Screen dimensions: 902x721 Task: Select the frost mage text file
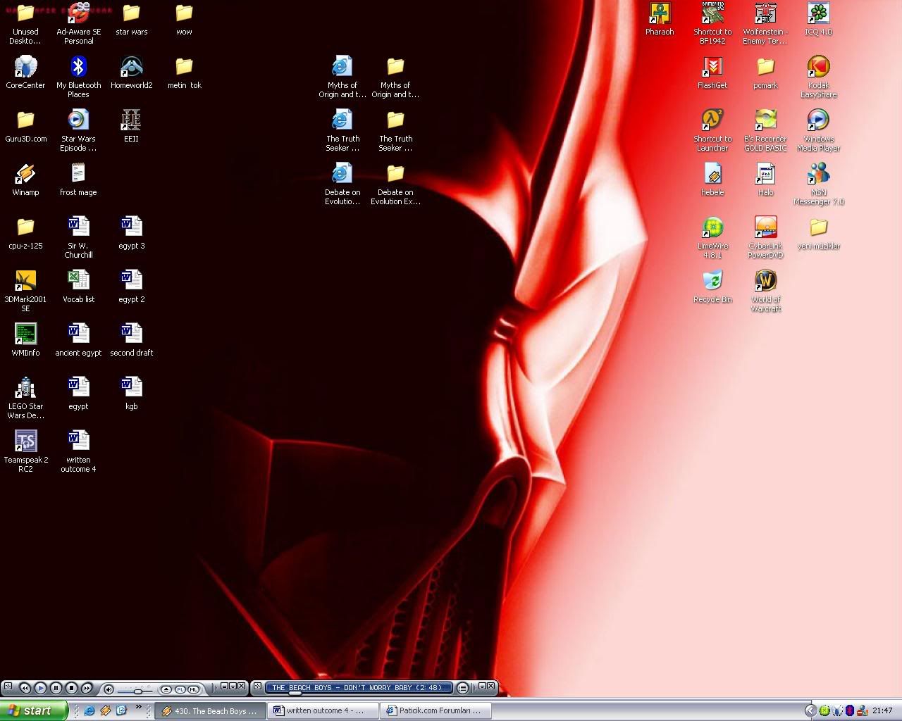point(78,180)
